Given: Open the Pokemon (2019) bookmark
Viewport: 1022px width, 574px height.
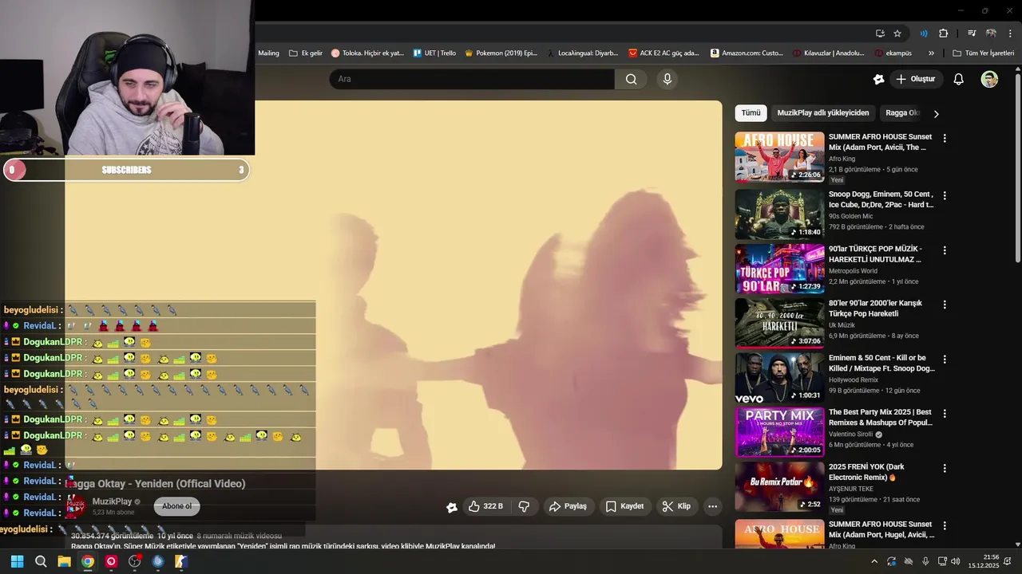Looking at the screenshot, I should click(501, 53).
